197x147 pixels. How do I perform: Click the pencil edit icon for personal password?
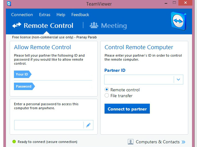[x=88, y=125]
